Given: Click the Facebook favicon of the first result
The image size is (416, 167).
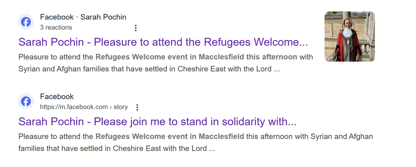Looking at the screenshot, I should pos(26,22).
